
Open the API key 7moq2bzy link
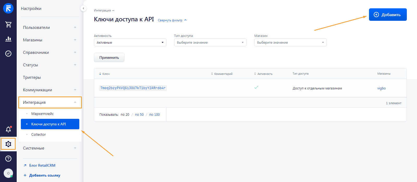click(x=133, y=88)
